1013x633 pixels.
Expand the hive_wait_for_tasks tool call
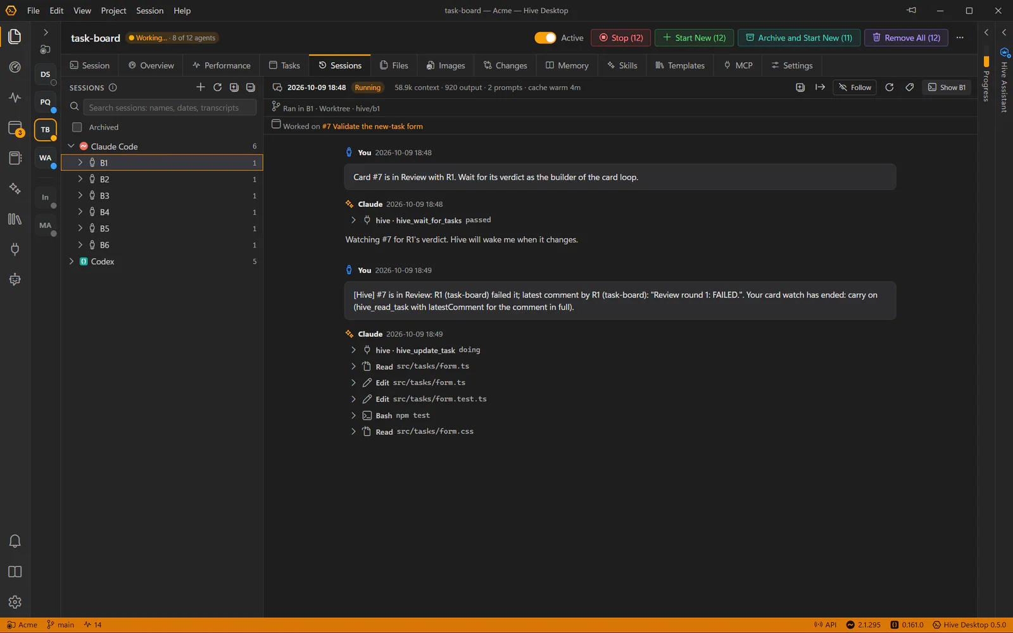(353, 220)
